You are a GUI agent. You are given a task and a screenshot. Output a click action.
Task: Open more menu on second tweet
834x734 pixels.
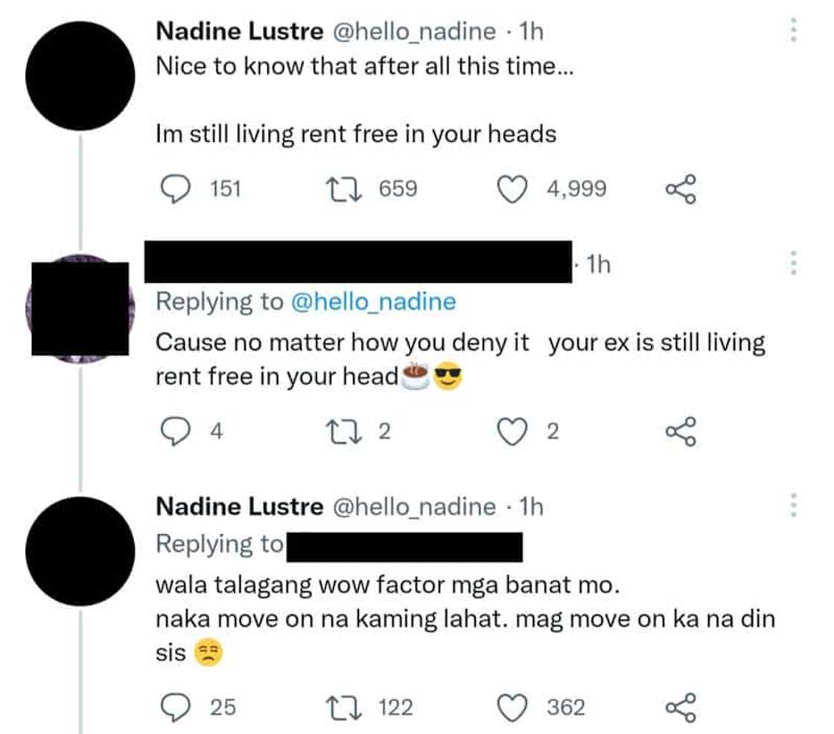coord(793,263)
